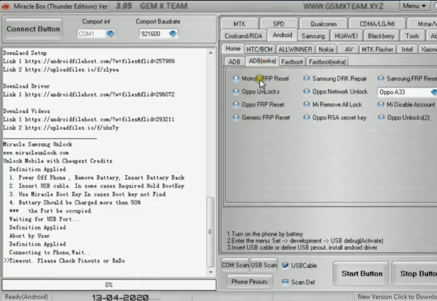Open the Coolsand/RDA tab
Viewport: 437px width, 301px height.
243,36
